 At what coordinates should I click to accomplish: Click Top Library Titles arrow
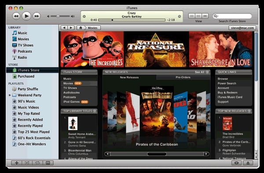95,111
